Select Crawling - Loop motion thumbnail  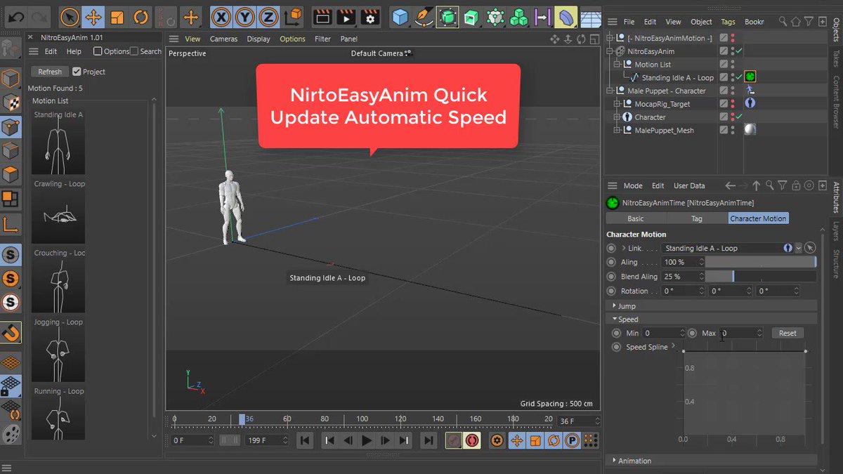(58, 216)
